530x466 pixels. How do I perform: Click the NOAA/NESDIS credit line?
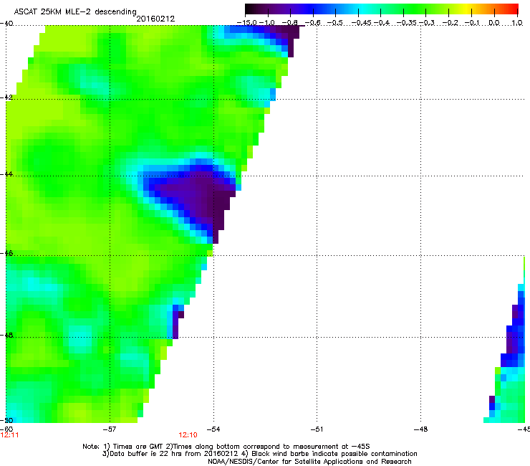[309, 462]
